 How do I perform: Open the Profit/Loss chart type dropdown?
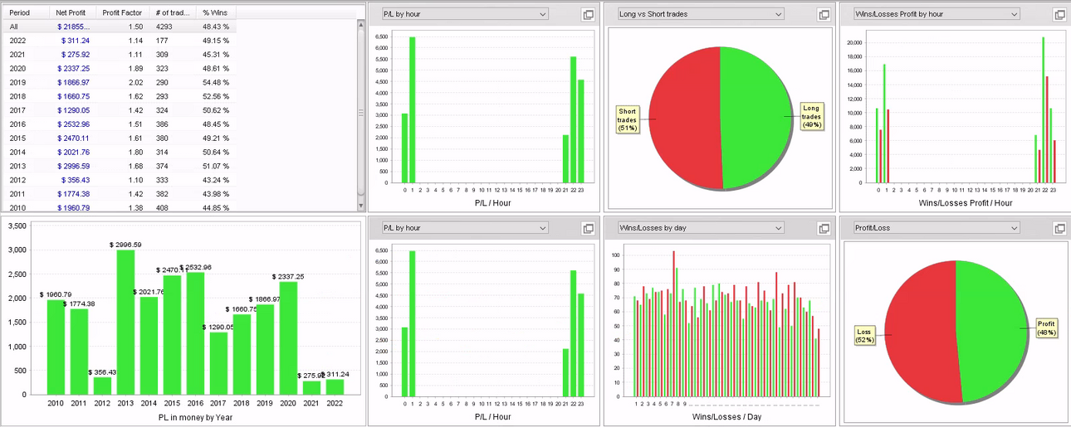937,228
